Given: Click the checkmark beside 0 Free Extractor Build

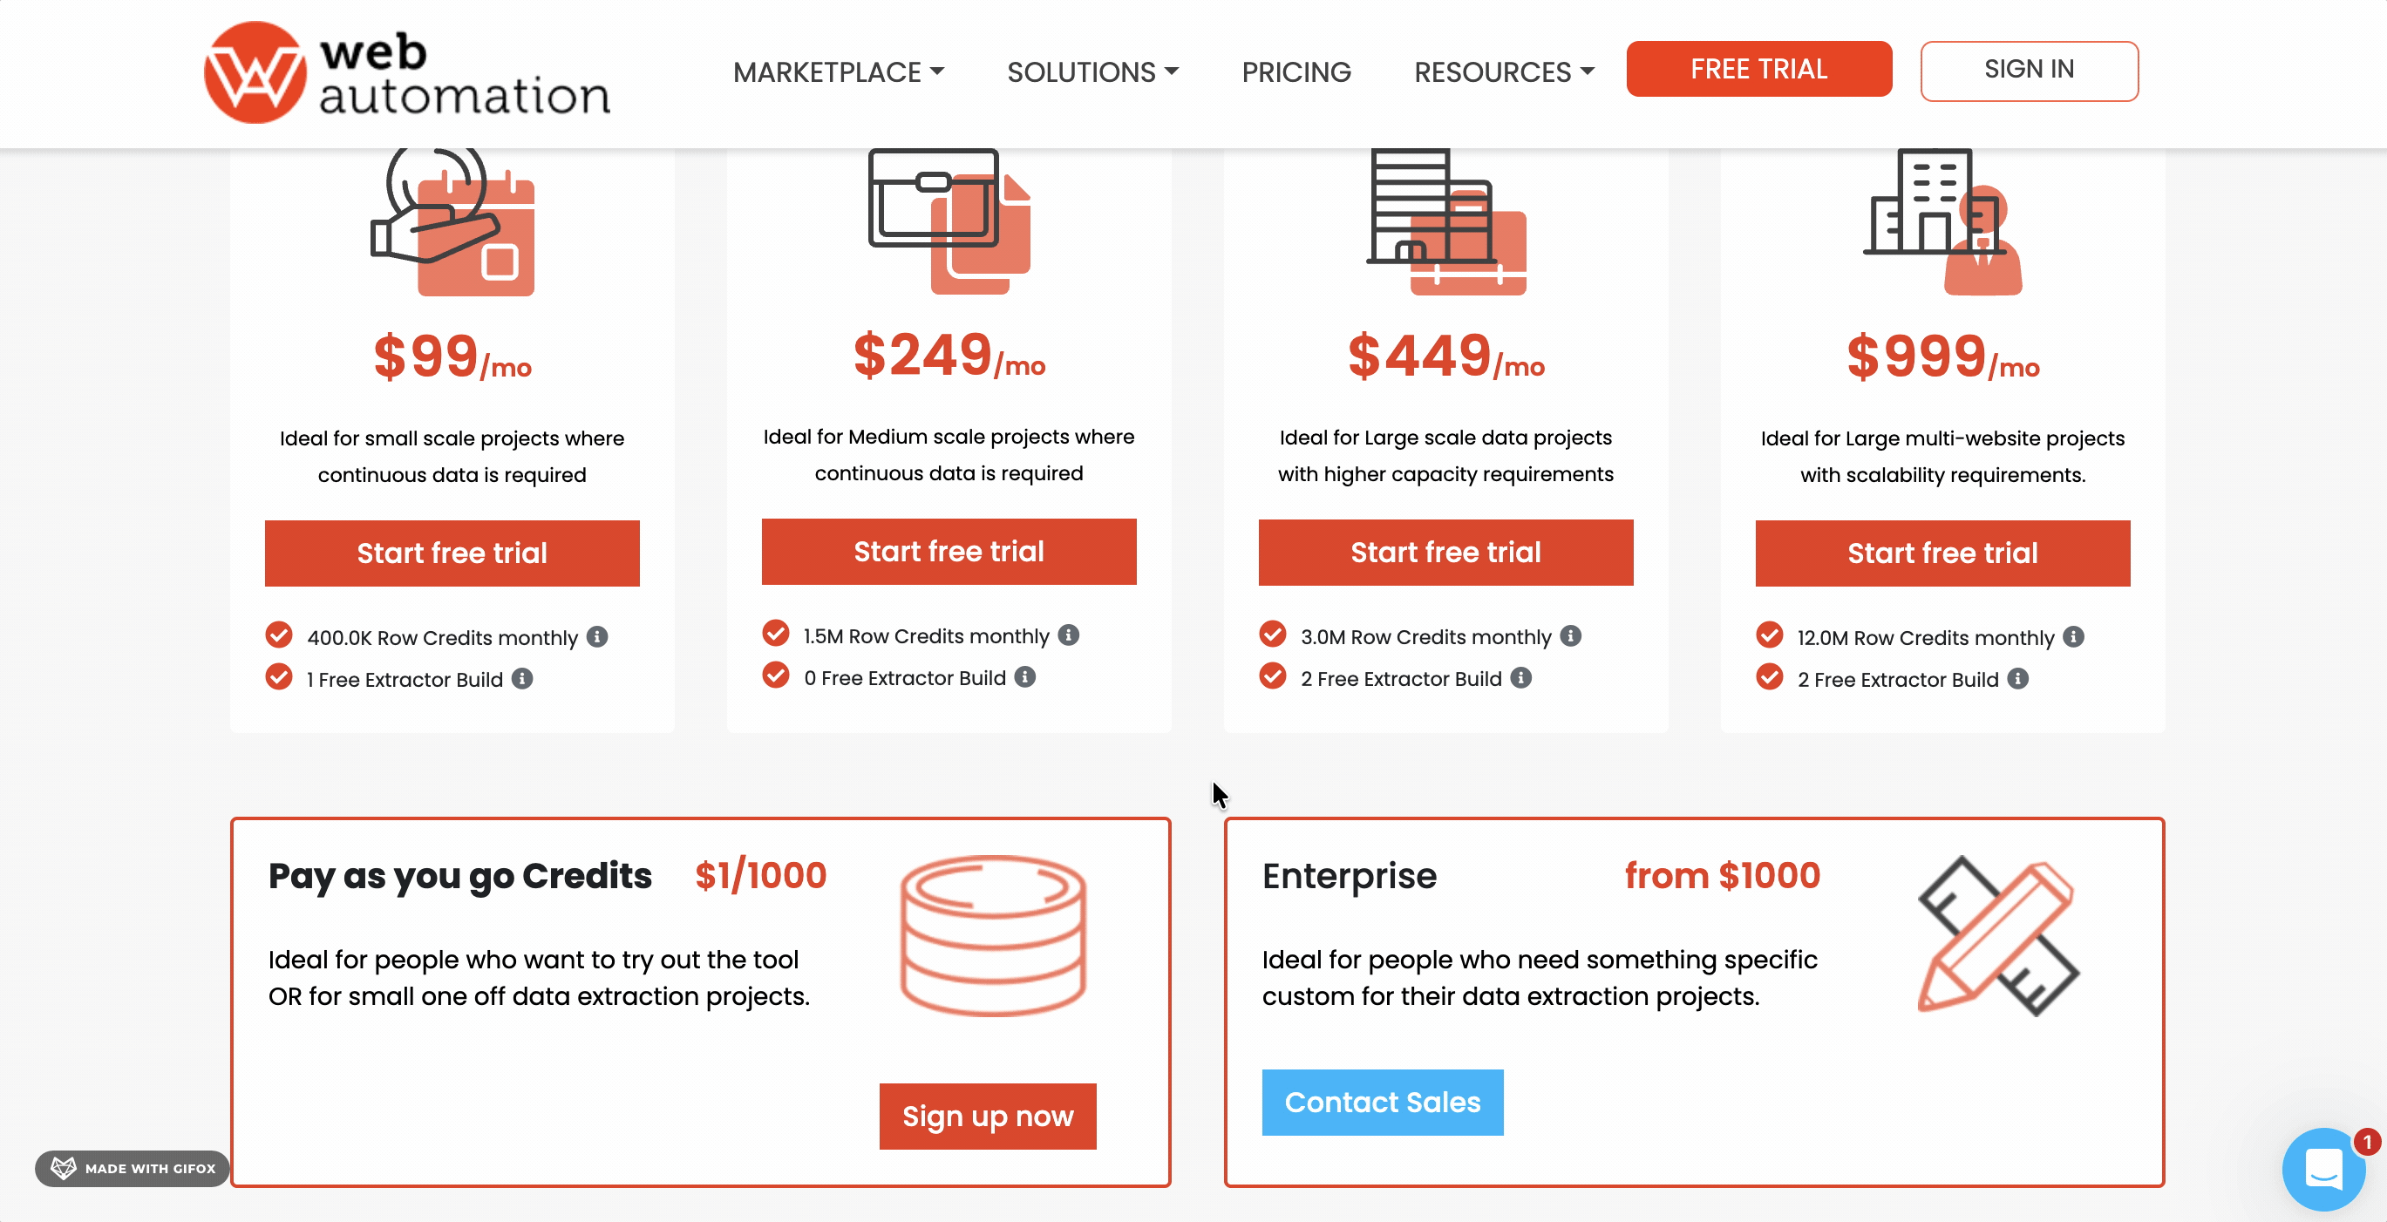Looking at the screenshot, I should pyautogui.click(x=776, y=675).
